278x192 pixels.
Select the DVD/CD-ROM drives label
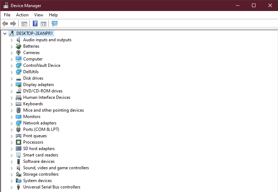point(43,91)
